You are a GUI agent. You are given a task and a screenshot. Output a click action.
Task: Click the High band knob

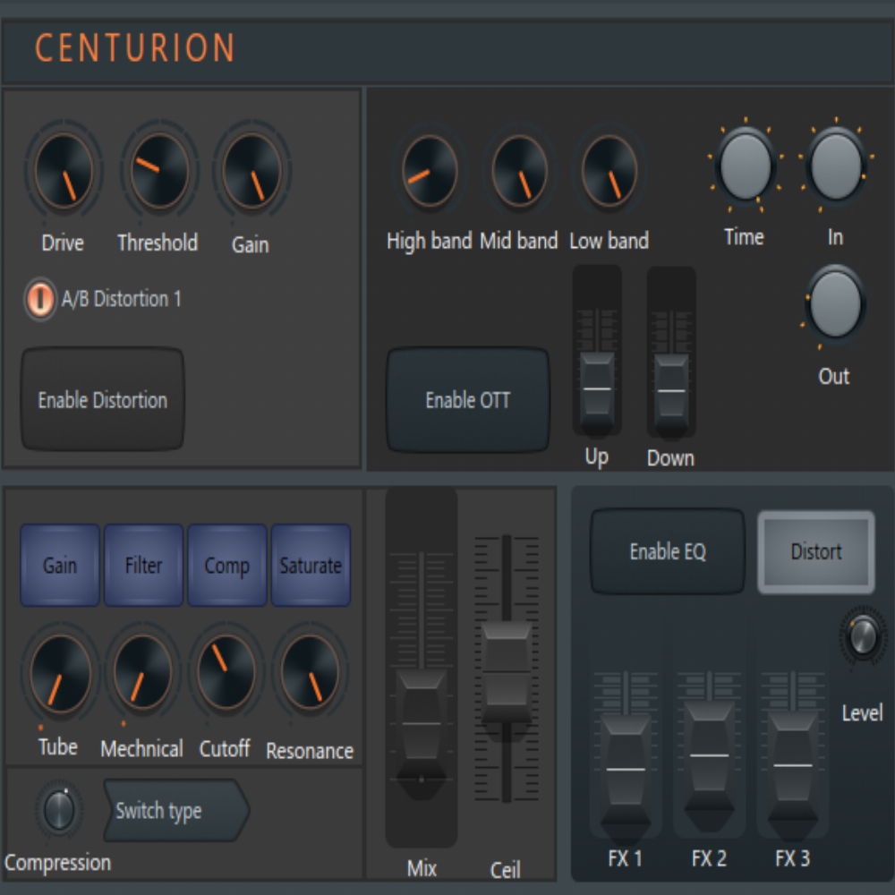tap(430, 170)
